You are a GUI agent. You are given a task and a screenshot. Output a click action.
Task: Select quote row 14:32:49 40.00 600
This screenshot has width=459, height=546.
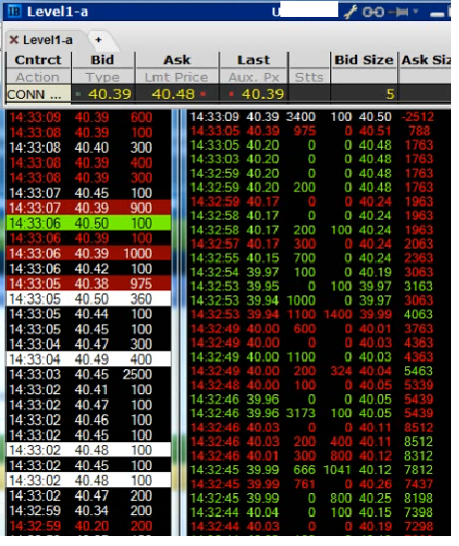pyautogui.click(x=311, y=328)
